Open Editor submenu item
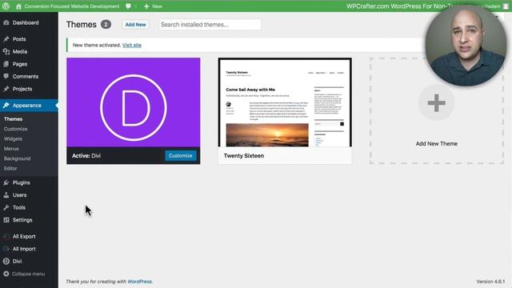Viewport: 512px width, 288px height. pyautogui.click(x=10, y=168)
